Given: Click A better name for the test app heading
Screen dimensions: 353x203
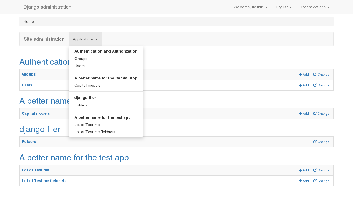Looking at the screenshot, I should pyautogui.click(x=74, y=157).
